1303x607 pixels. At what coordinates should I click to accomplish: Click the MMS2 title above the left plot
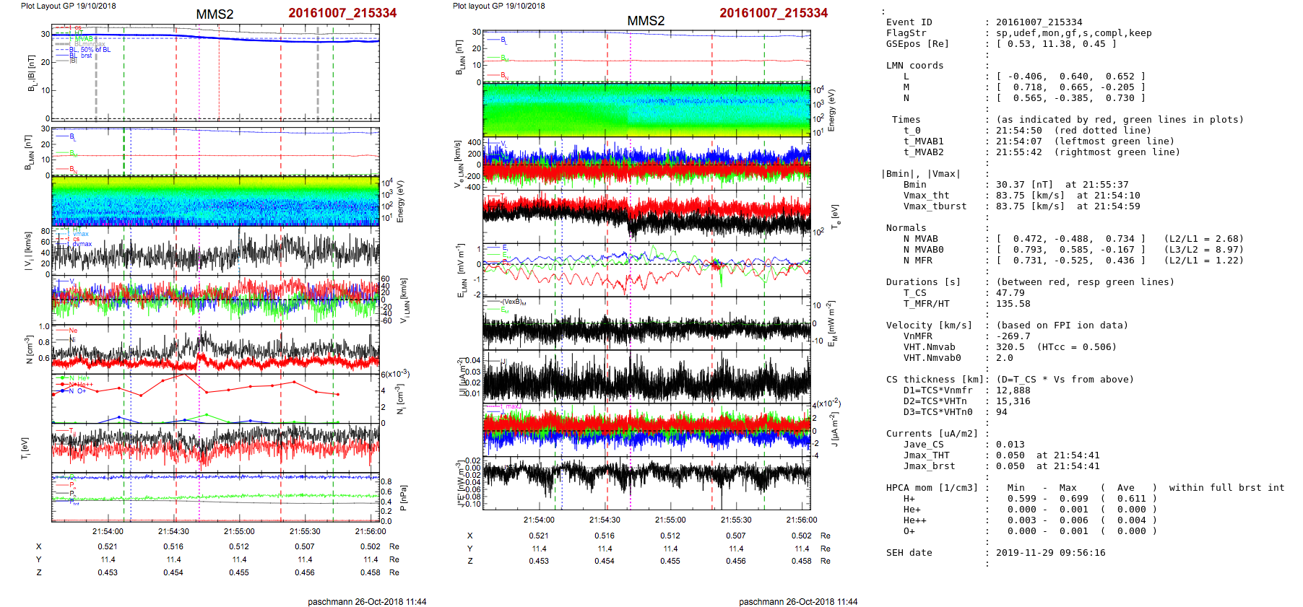coord(215,14)
